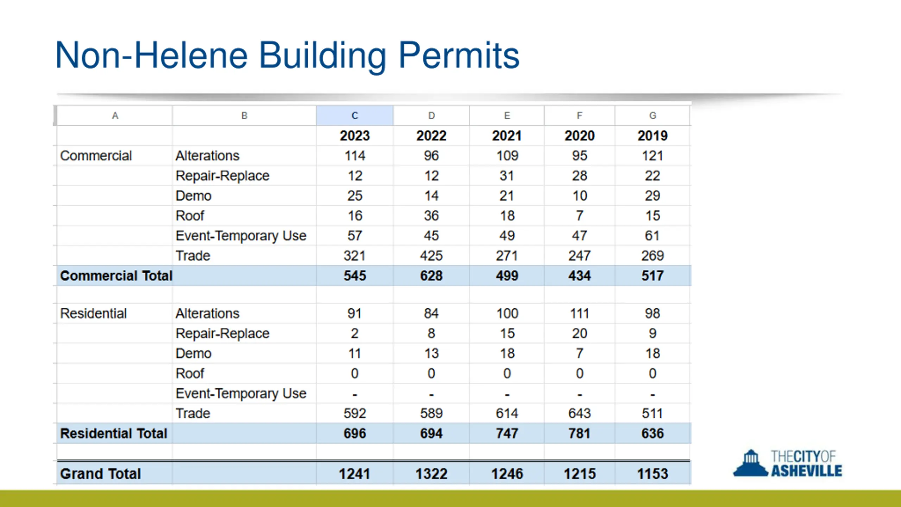The height and width of the screenshot is (507, 901).
Task: Select column D header
Action: click(x=431, y=115)
